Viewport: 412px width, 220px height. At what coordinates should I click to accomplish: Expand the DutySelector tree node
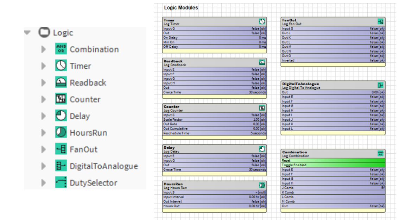pyautogui.click(x=44, y=182)
